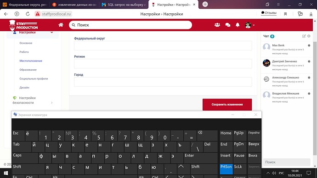Switch to SQL-запрос на выборку browser tab
This screenshot has width=317, height=178.
click(x=124, y=5)
